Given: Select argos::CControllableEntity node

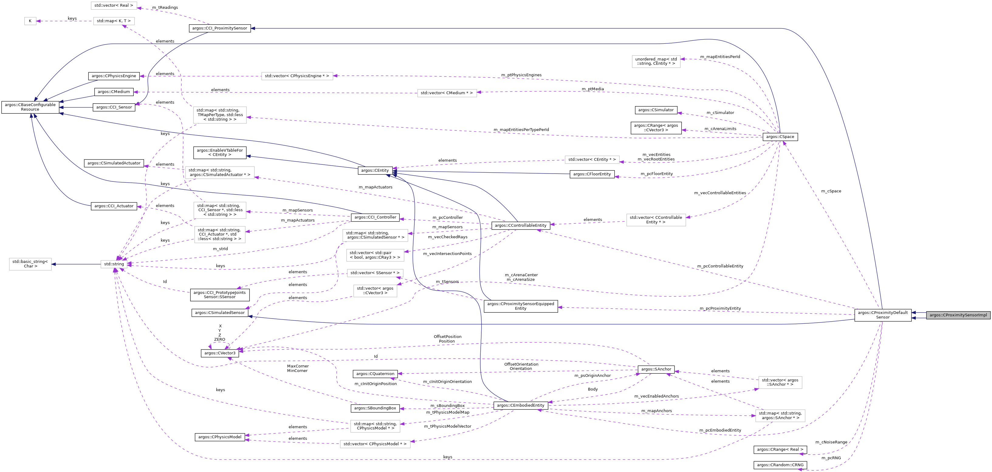Looking at the screenshot, I should tap(521, 226).
